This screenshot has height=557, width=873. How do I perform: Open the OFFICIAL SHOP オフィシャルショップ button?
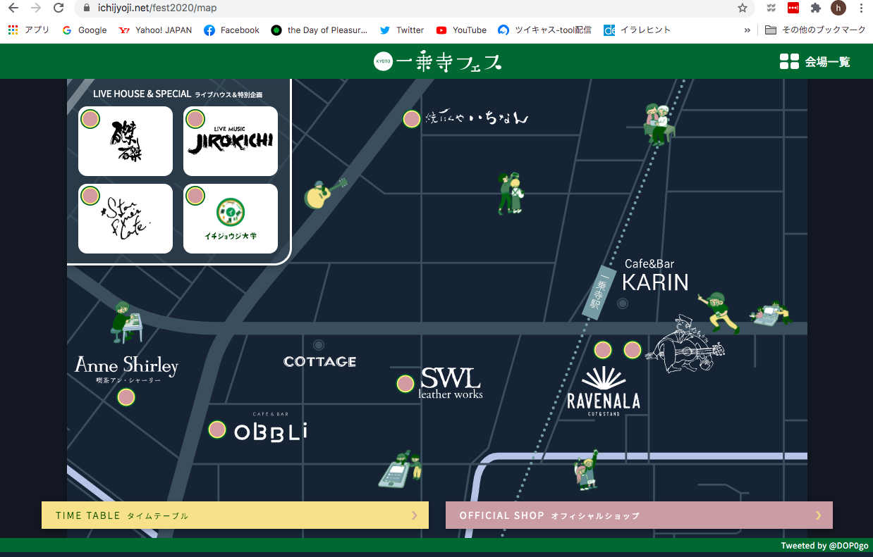tap(639, 515)
